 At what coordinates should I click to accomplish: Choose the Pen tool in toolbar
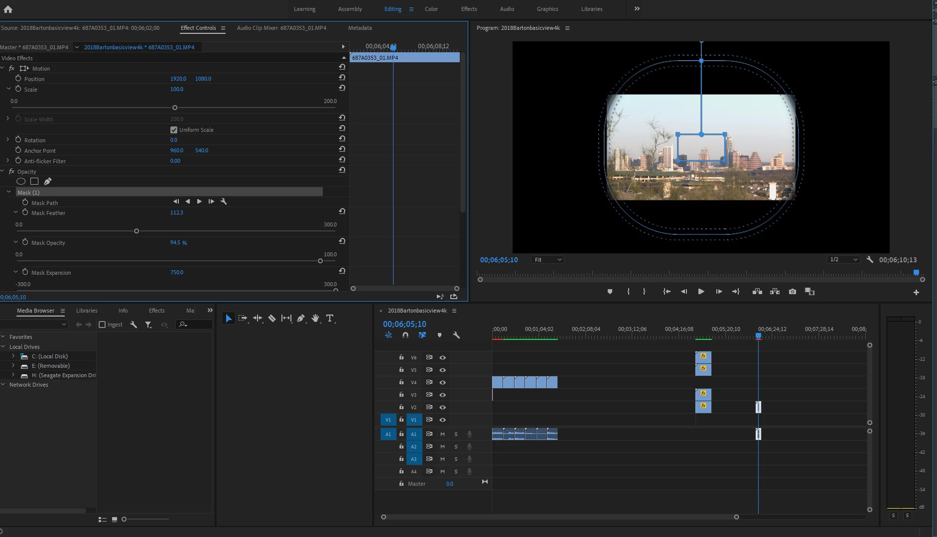pyautogui.click(x=301, y=319)
